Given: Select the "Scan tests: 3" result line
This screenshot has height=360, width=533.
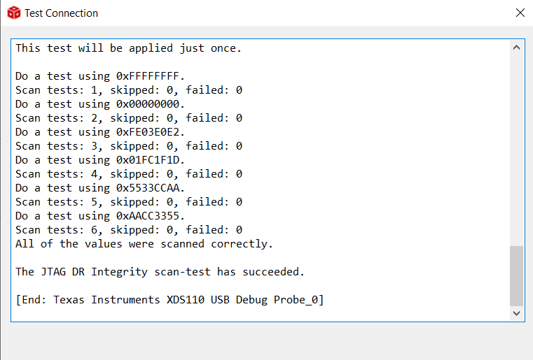Looking at the screenshot, I should [x=128, y=146].
